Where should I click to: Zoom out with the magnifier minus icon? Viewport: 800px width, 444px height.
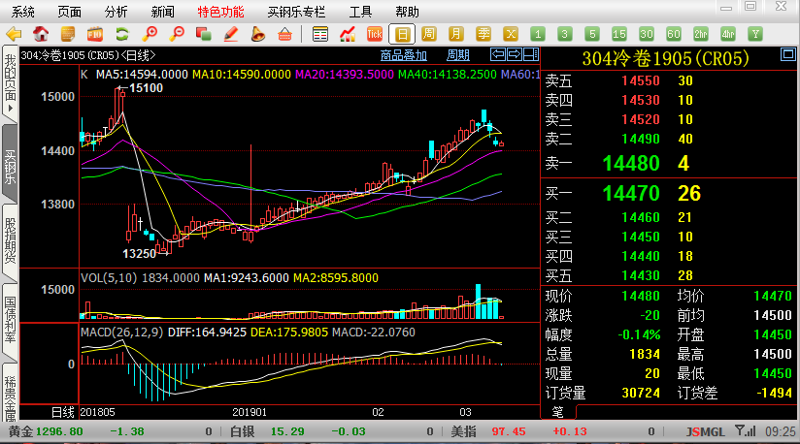[x=177, y=34]
